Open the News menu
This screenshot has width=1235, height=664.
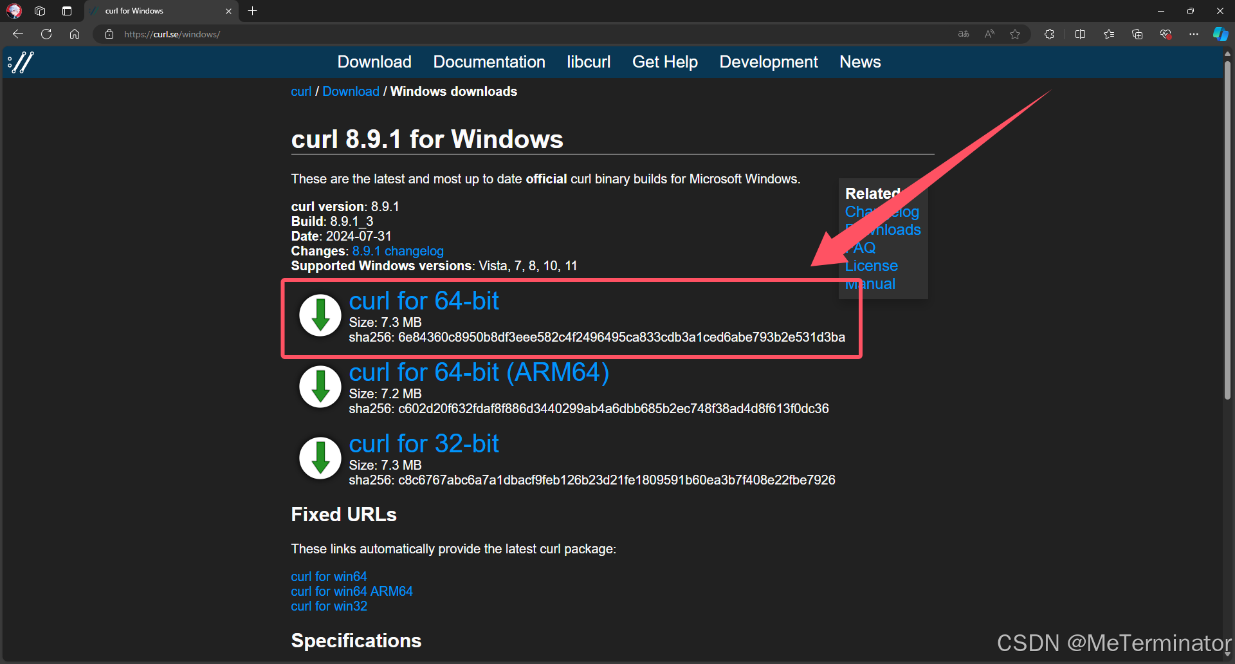pyautogui.click(x=860, y=62)
